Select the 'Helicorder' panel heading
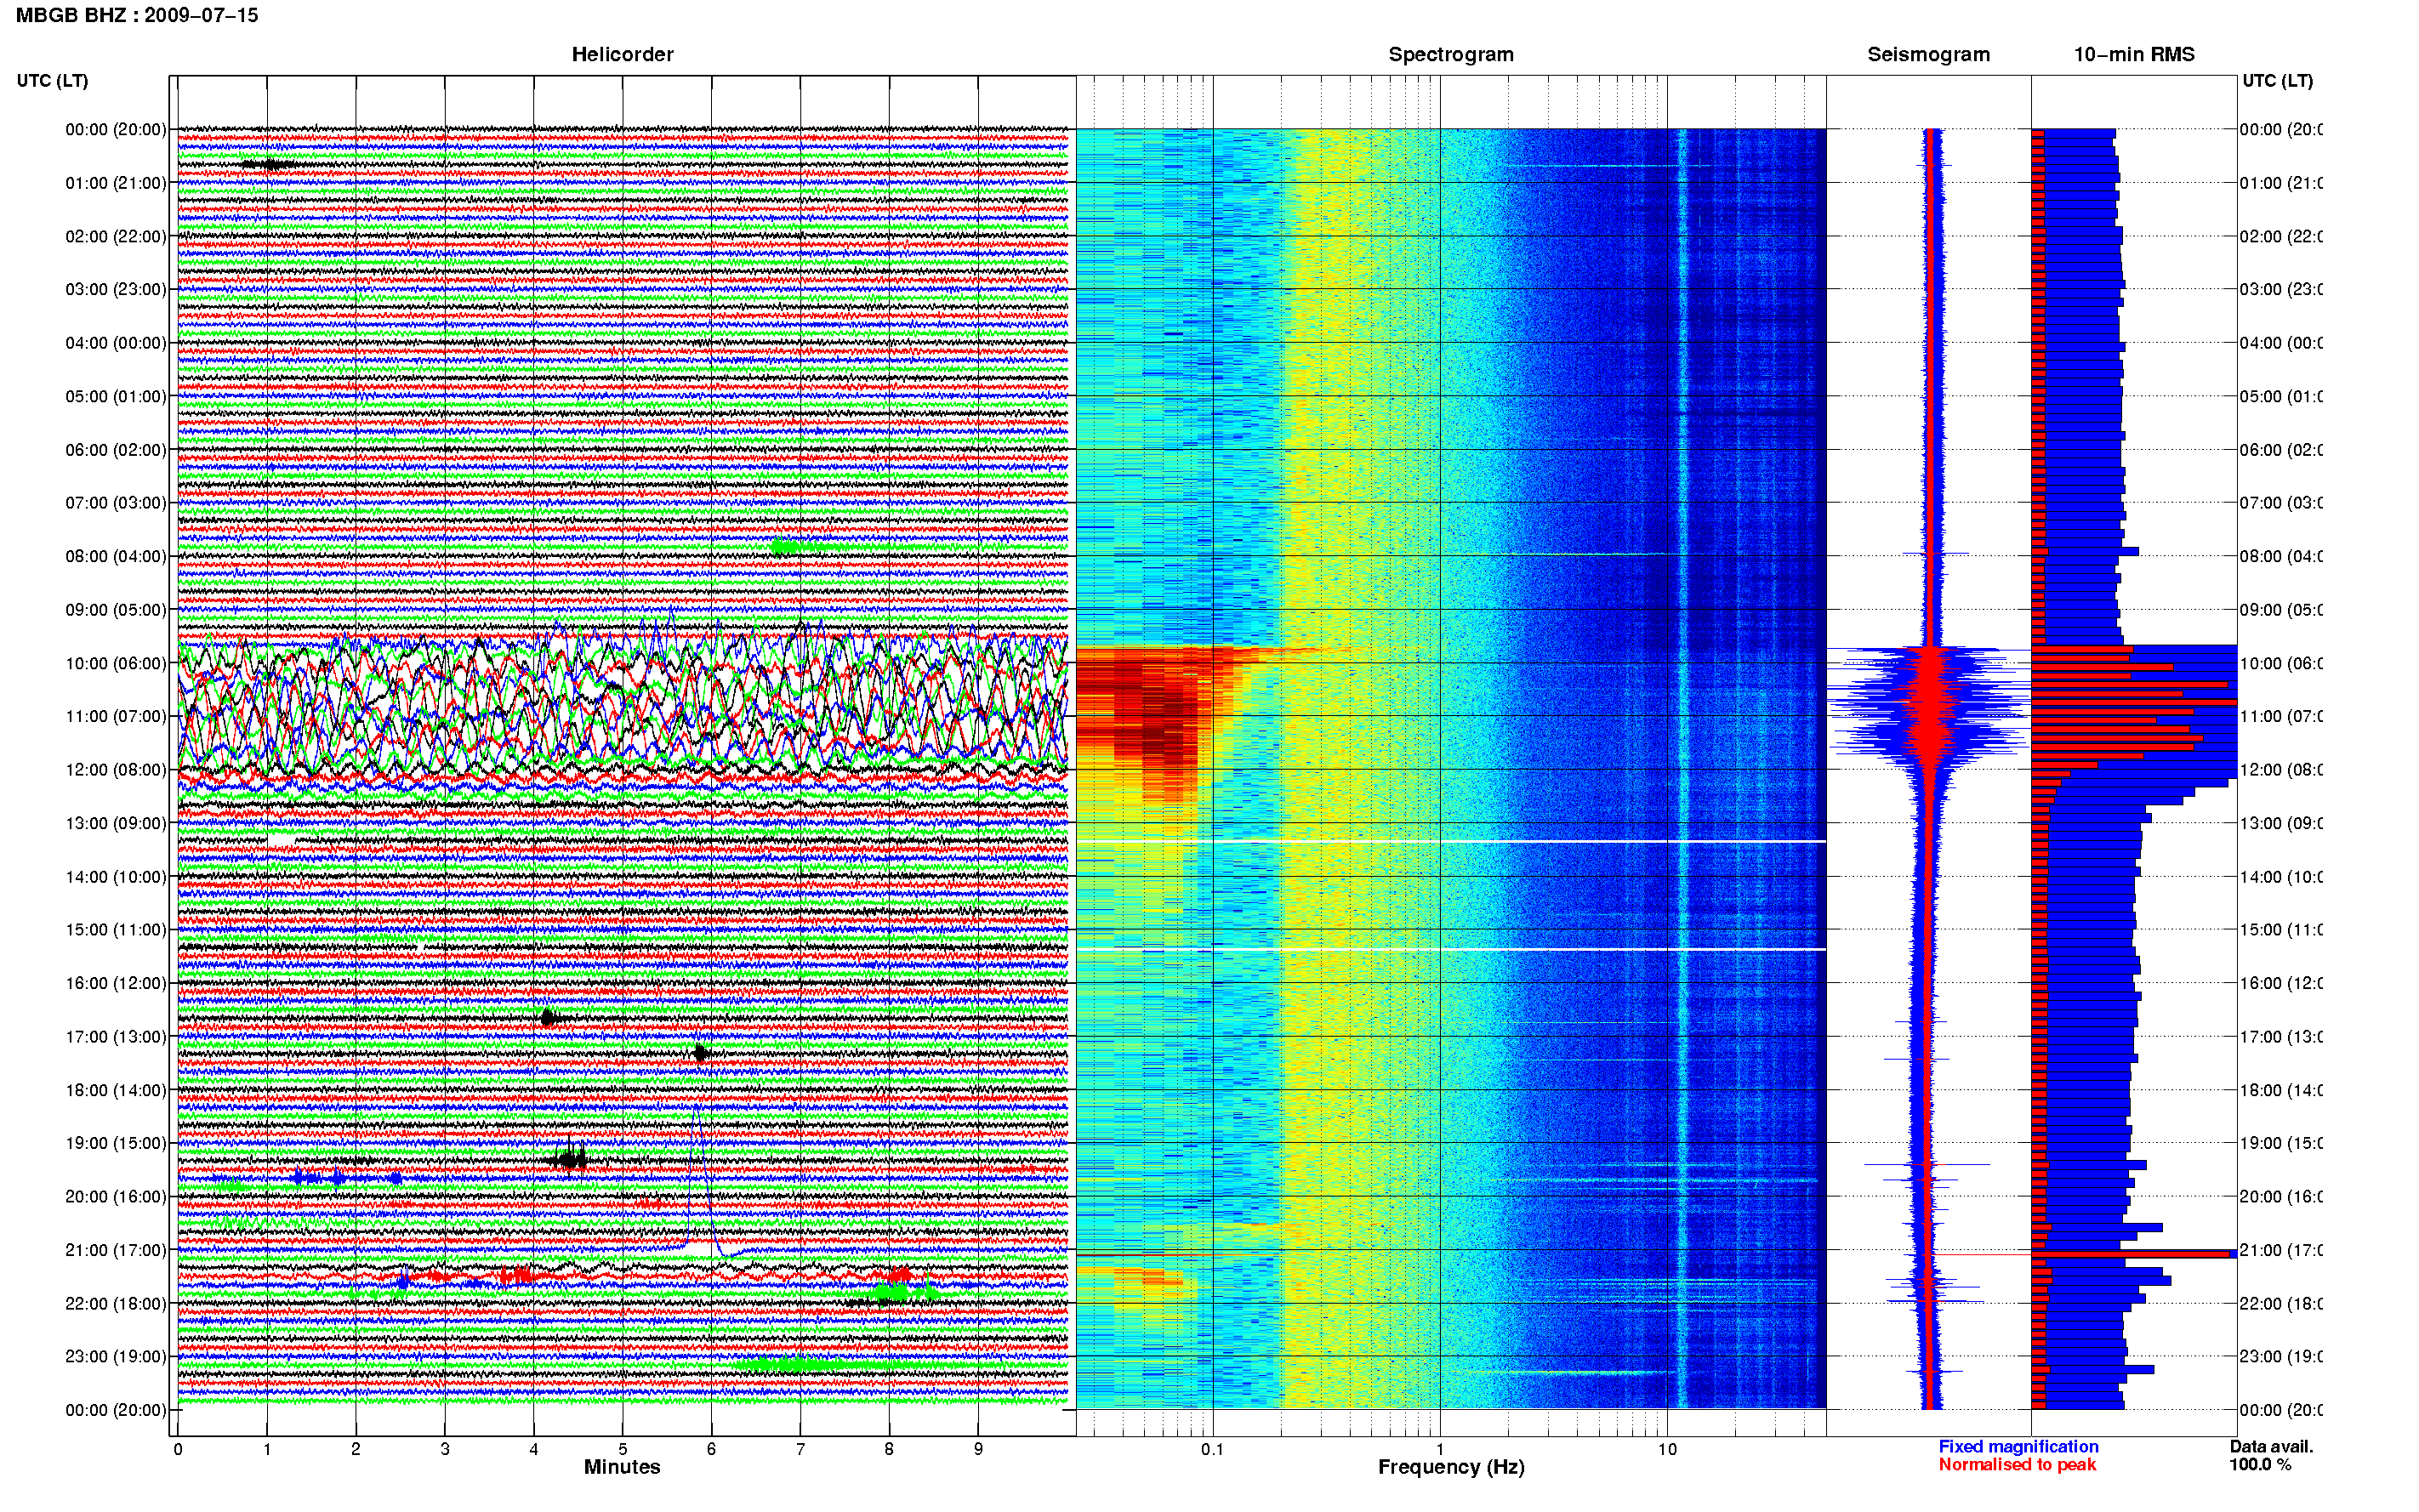 622,54
